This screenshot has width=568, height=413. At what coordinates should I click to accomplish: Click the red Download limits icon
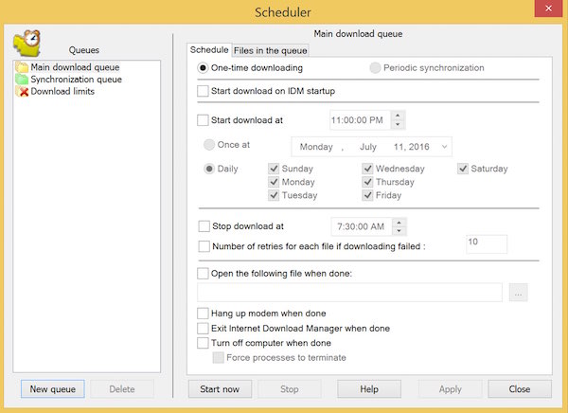click(22, 92)
